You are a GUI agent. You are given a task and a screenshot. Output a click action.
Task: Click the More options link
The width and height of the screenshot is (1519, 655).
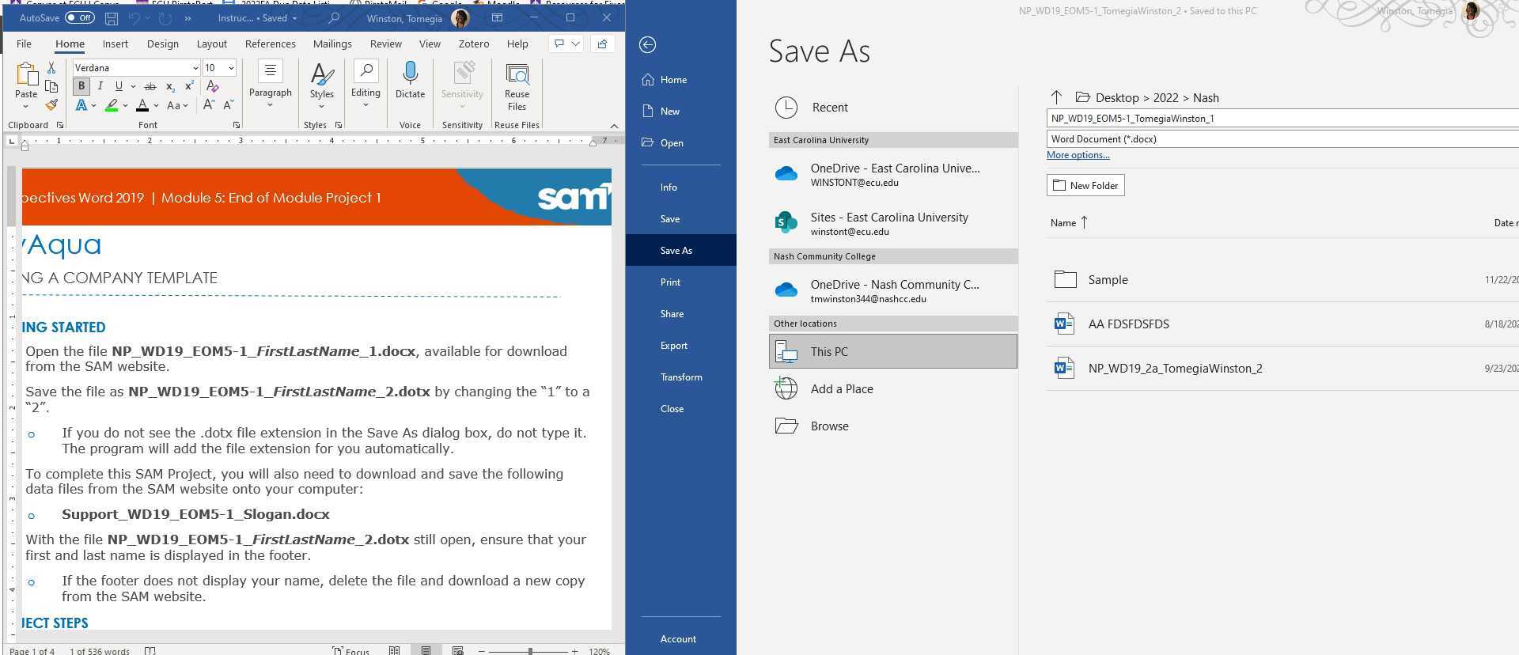pyautogui.click(x=1078, y=155)
